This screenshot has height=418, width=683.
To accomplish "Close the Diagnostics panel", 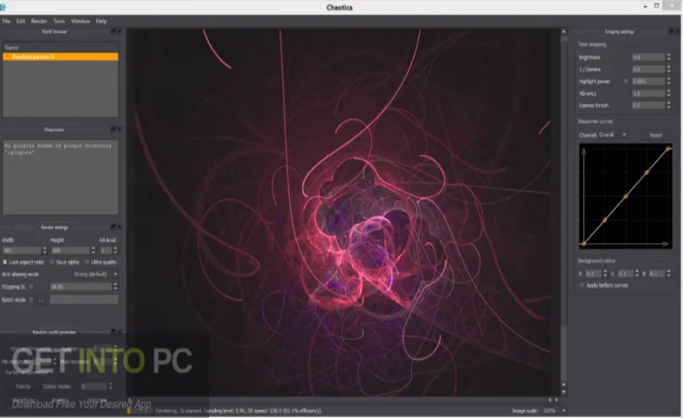I will pos(119,129).
